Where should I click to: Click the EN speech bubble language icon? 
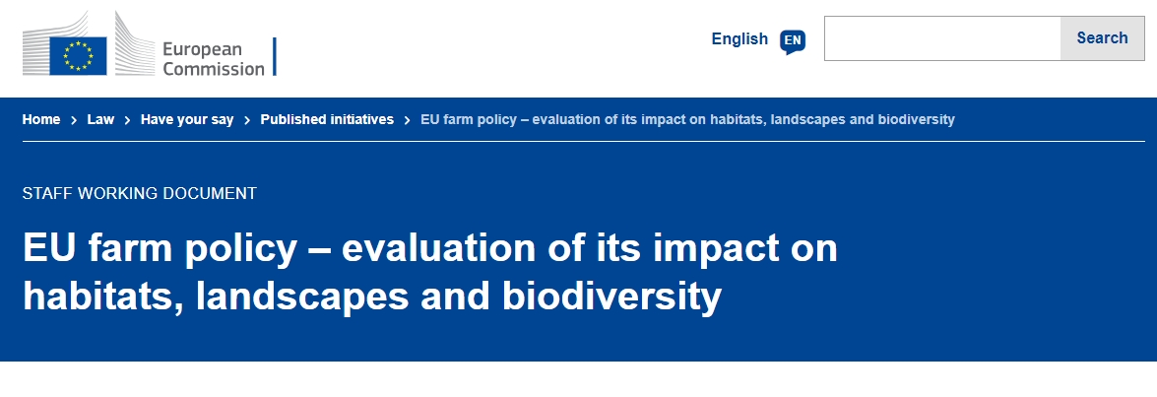[792, 40]
